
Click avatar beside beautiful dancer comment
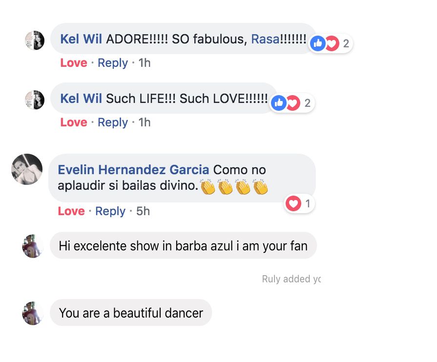click(x=33, y=313)
